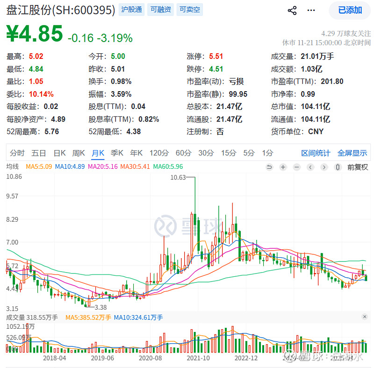Click the MA10:4.89 legend label
The width and height of the screenshot is (374, 368).
(70, 166)
